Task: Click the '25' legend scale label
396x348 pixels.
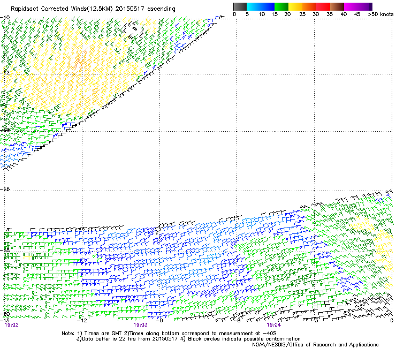Action: (302, 14)
